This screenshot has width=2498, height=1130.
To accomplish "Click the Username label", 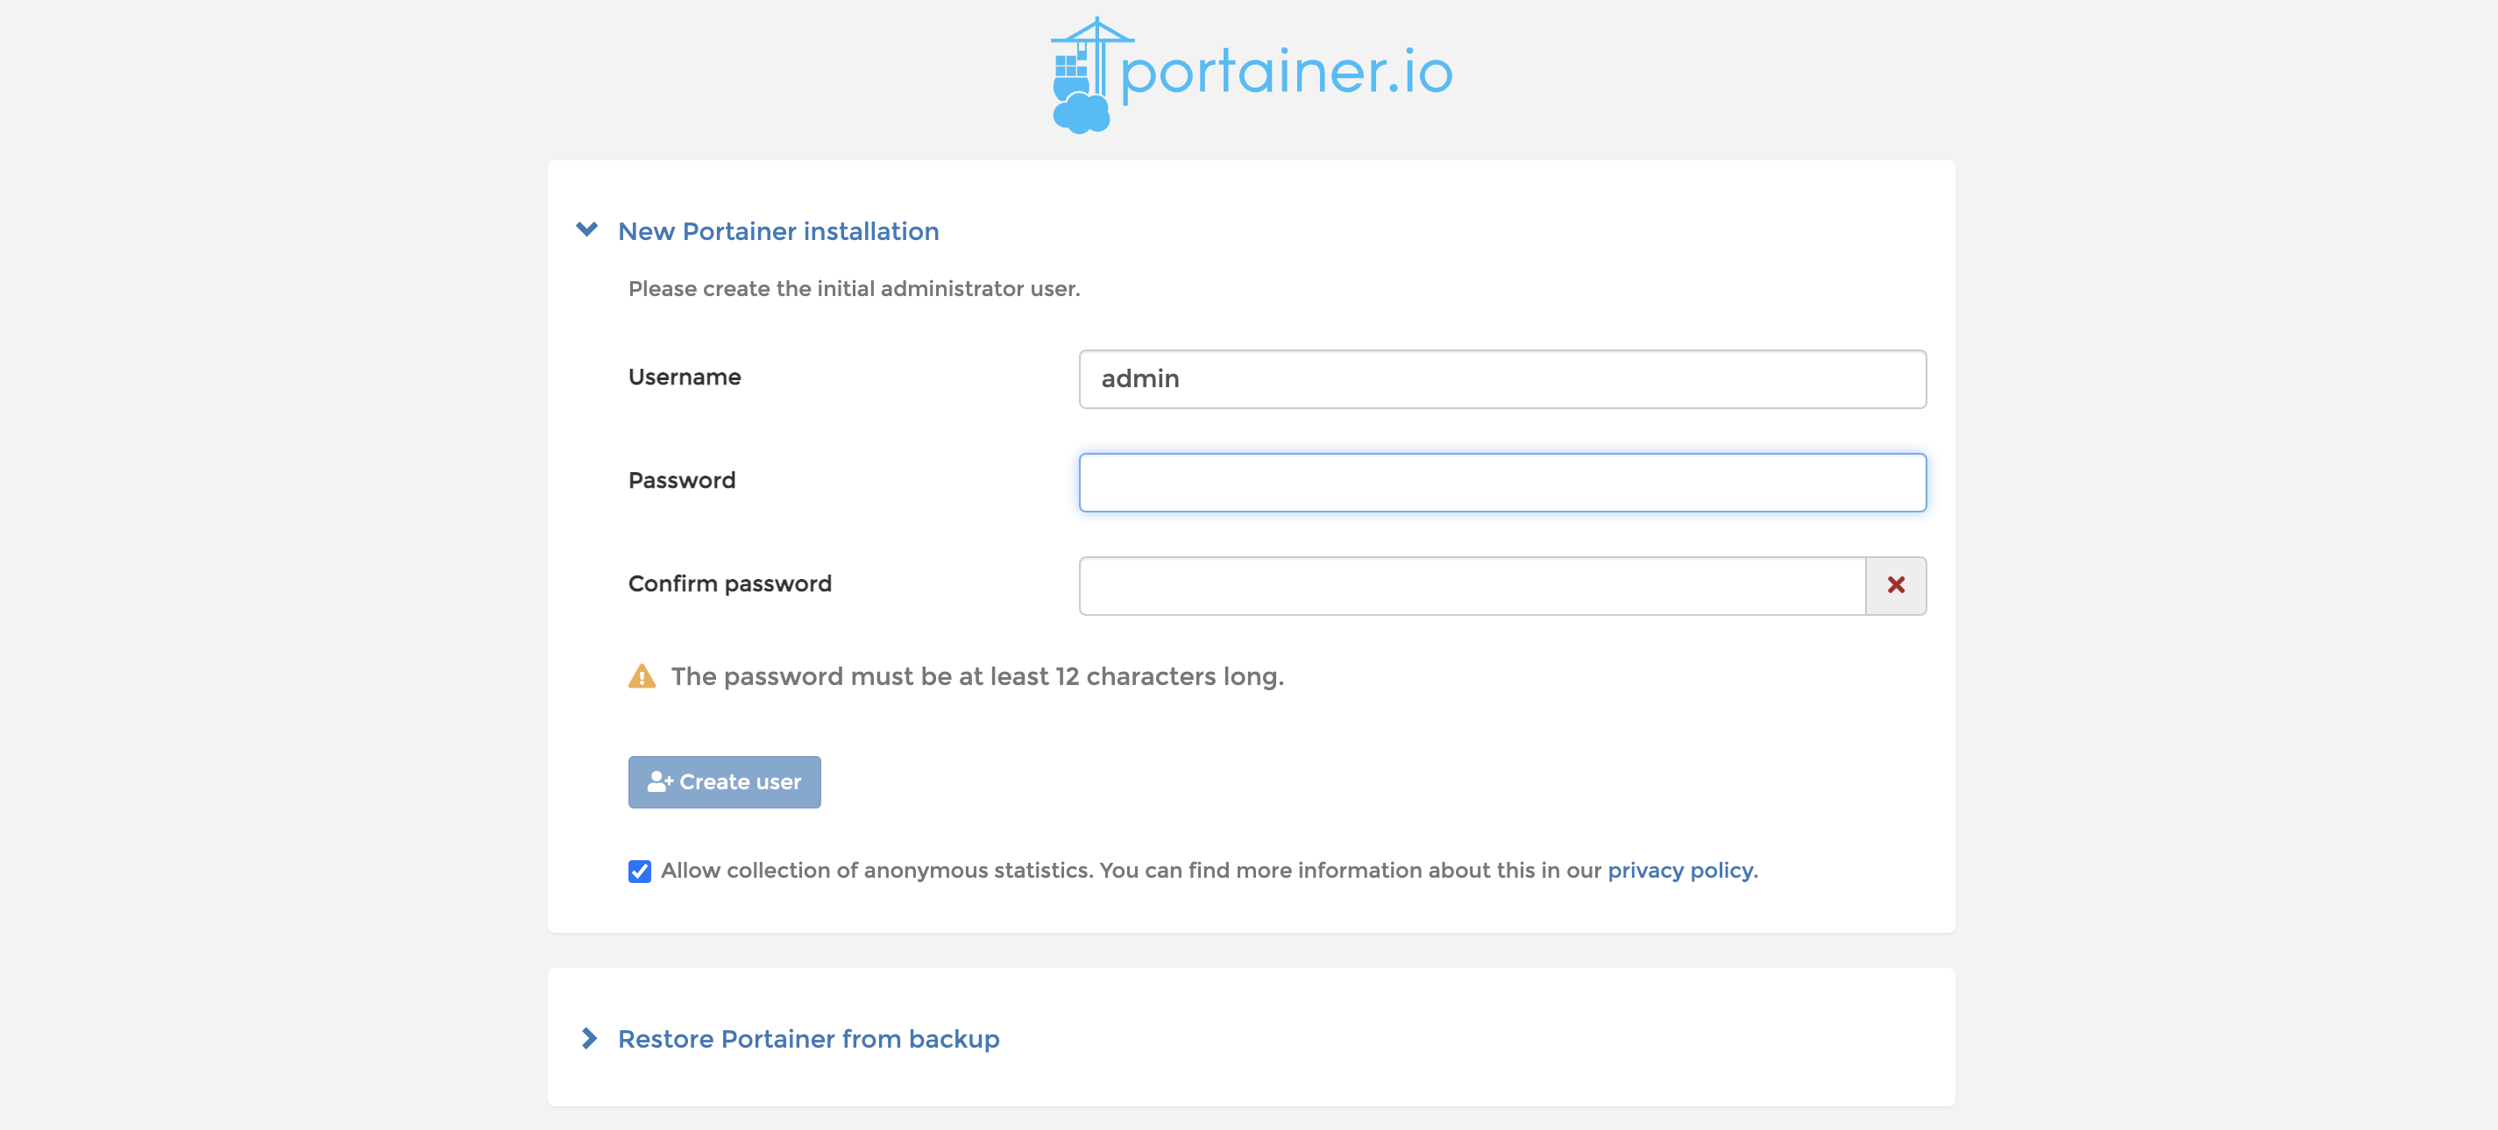I will pos(684,377).
